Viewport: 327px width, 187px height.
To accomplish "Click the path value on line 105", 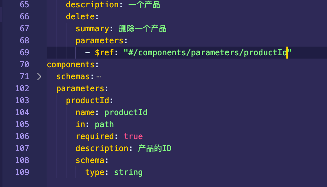I will (104, 124).
